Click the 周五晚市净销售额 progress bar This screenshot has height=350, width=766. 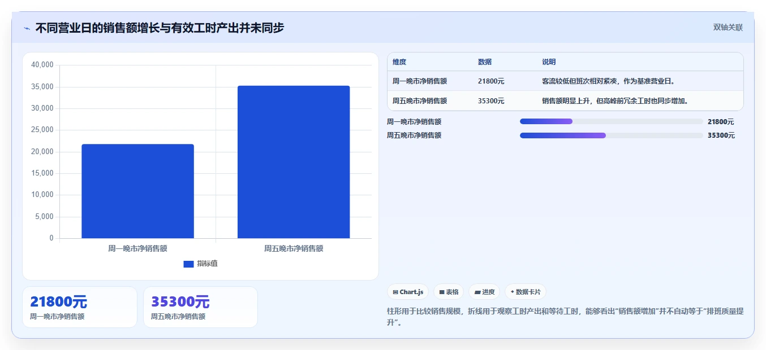611,135
